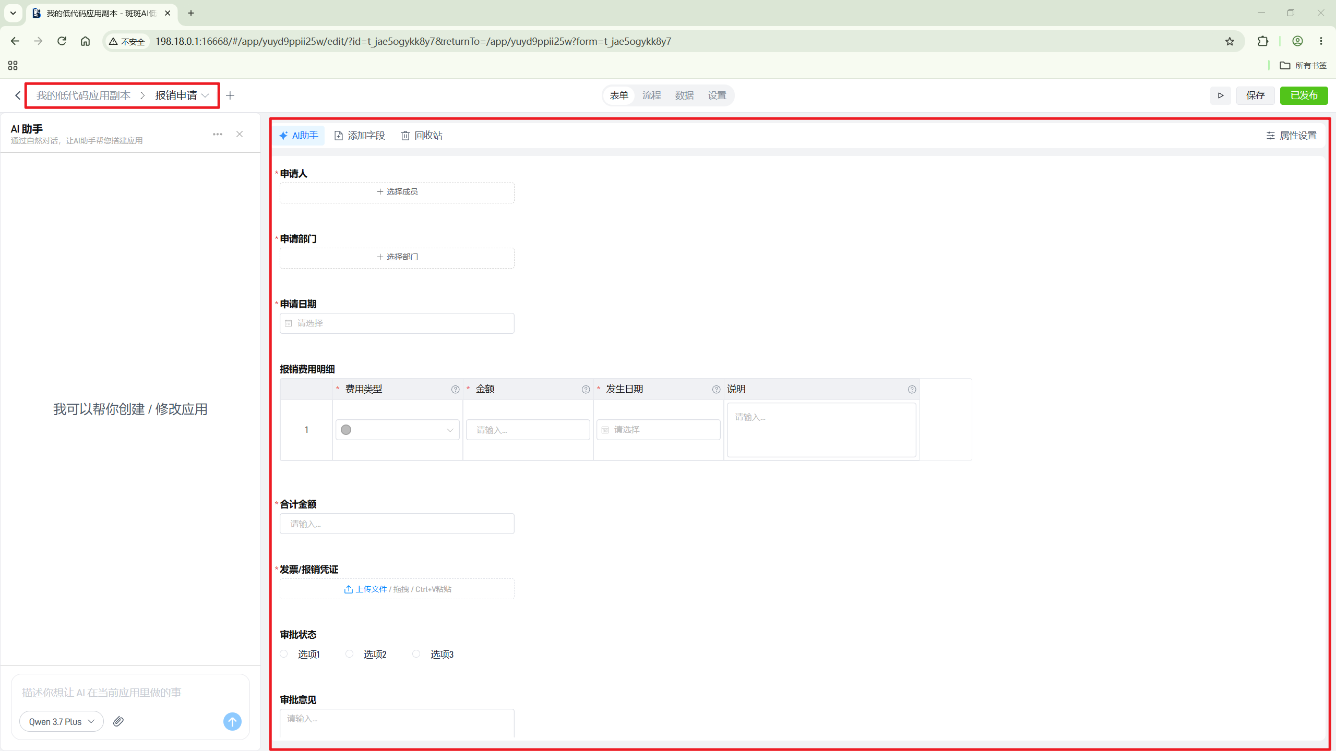This screenshot has width=1336, height=751.
Task: Expand 报销申请 page dropdown
Action: [205, 95]
